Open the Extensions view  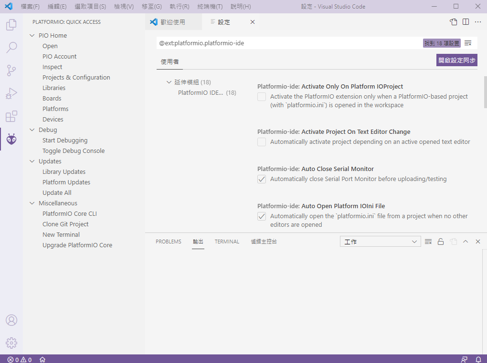(x=11, y=116)
